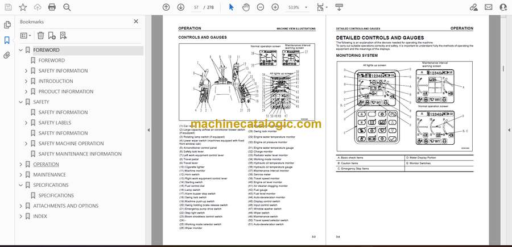The height and width of the screenshot is (247, 512).
Task: Open the INTRODUCTION bookmark
Action: [56, 81]
